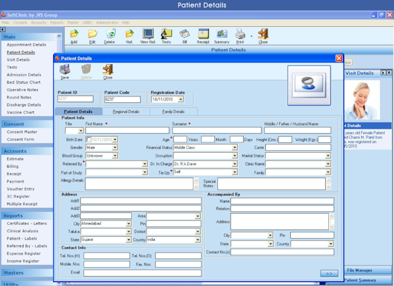Screen dimensions: 394x286
Task: Click the Close door icon in the dialog toolbar
Action: [x=107, y=70]
